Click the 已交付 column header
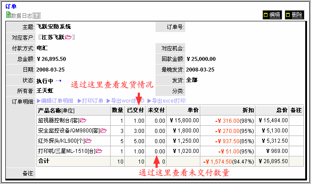Viewport: 311px width, 184px height. (x=136, y=110)
